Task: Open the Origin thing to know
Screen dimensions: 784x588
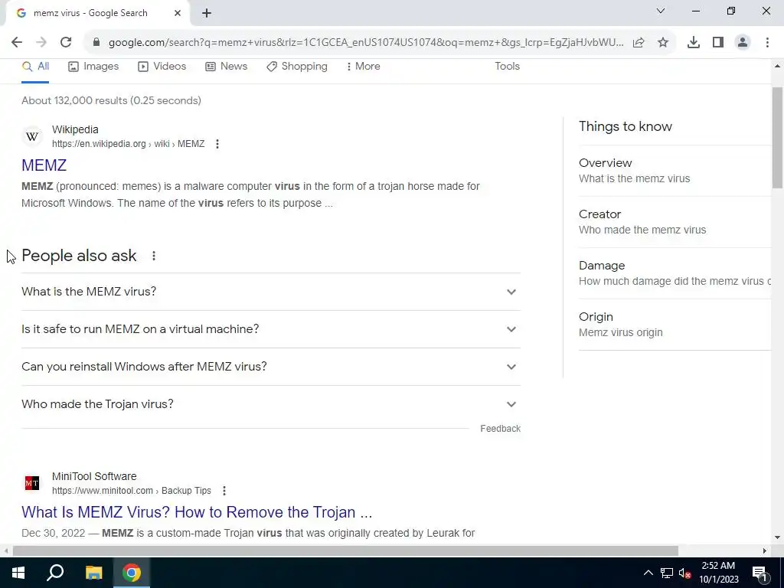Action: (x=675, y=325)
